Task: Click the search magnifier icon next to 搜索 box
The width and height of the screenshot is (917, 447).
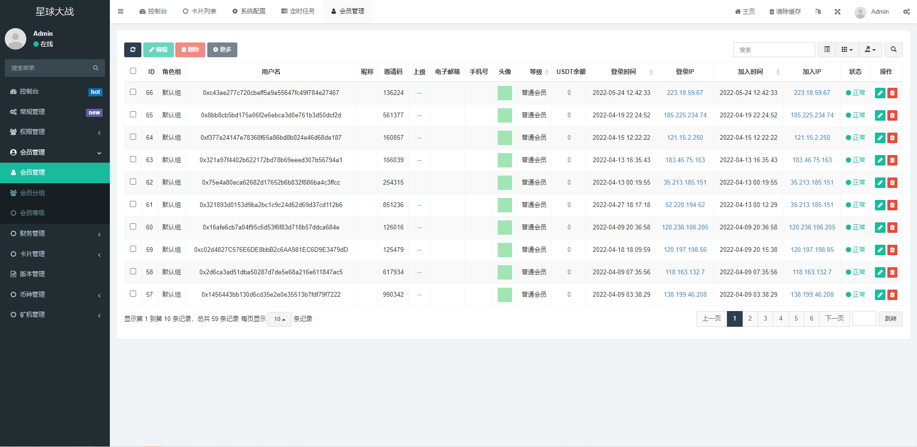Action: (893, 50)
